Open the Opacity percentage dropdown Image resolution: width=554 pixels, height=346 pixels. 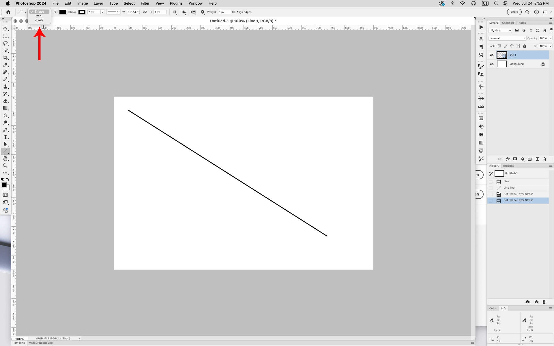pos(550,38)
